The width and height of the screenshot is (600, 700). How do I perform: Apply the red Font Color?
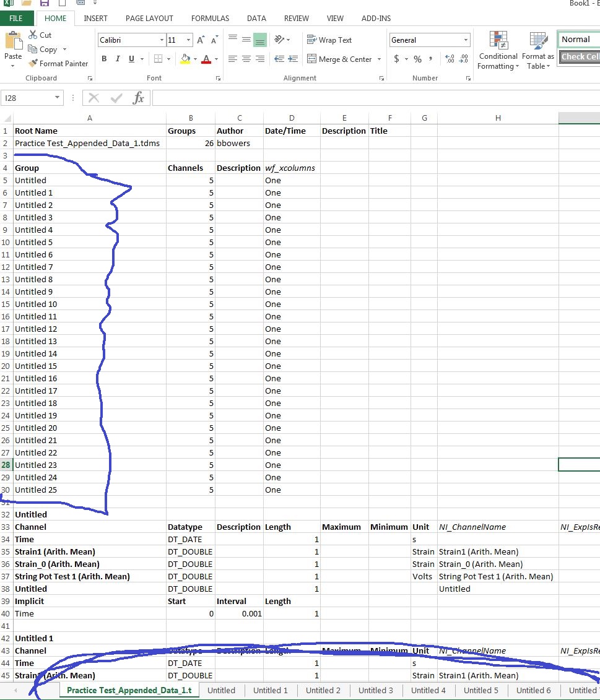[206, 59]
